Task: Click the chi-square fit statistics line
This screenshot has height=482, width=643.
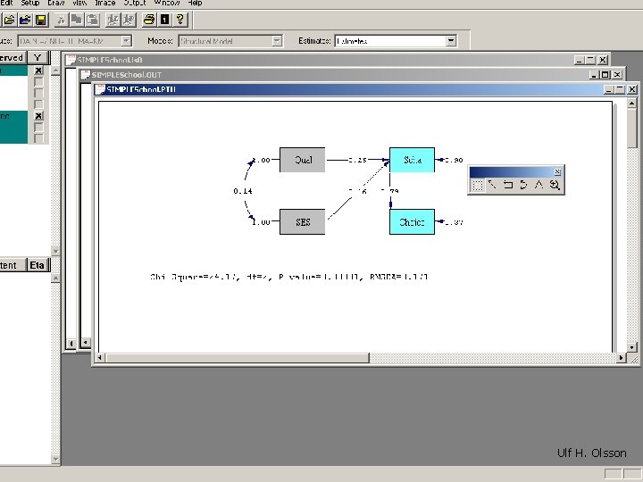Action: pos(288,277)
